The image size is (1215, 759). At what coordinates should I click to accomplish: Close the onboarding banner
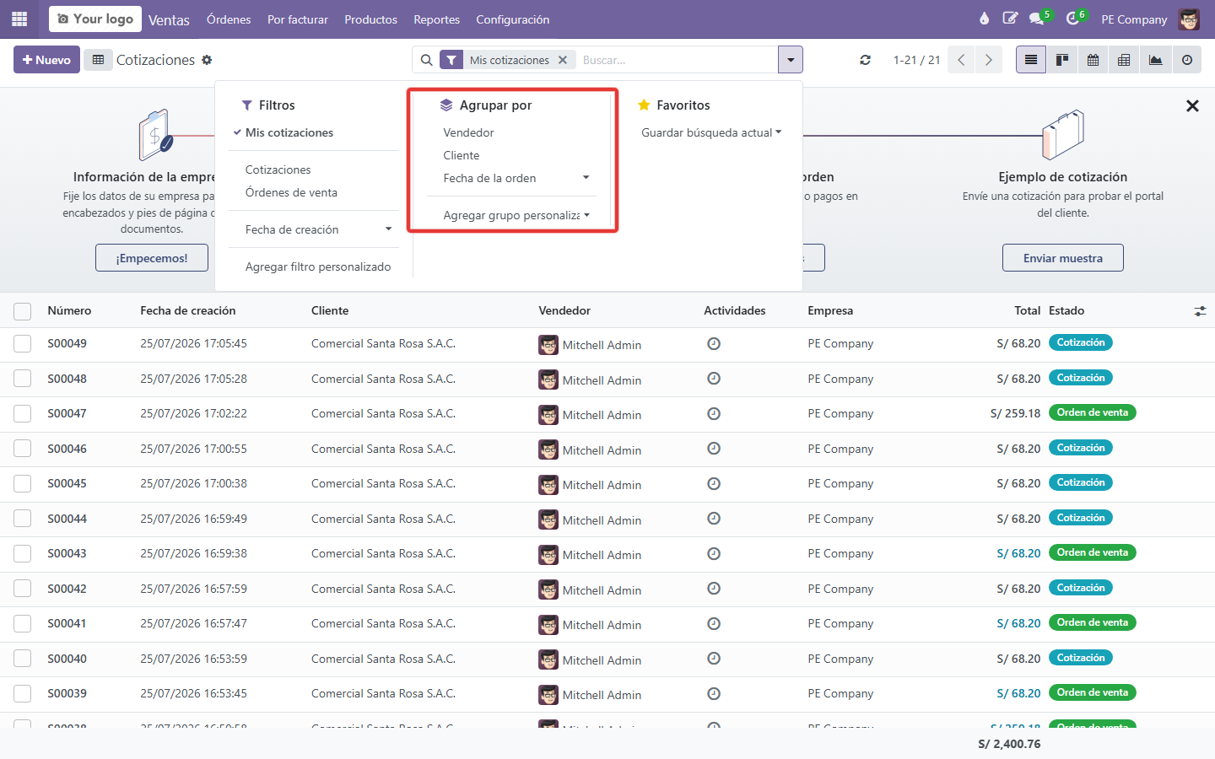click(x=1192, y=105)
